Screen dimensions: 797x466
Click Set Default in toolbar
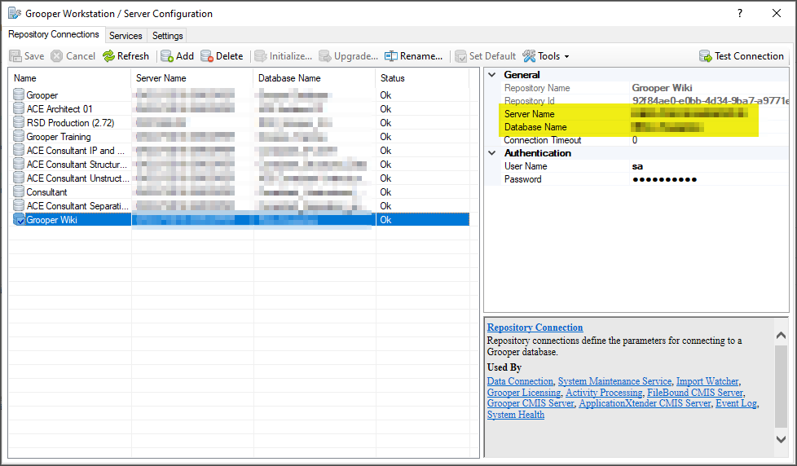pos(485,56)
